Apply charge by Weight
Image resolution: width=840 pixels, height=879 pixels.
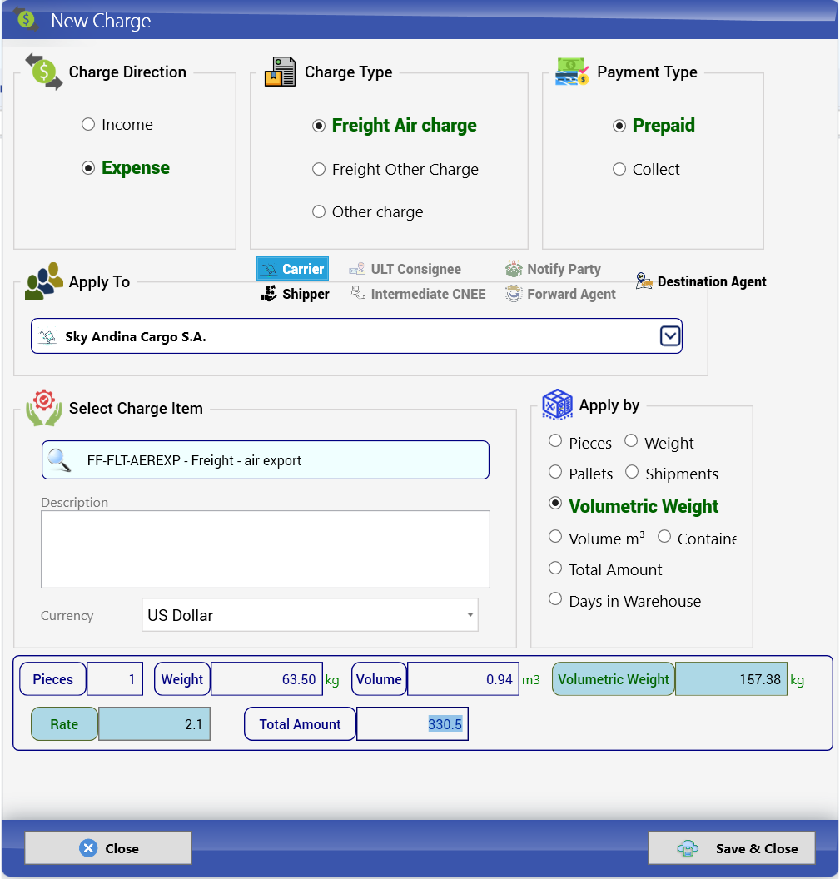pos(631,440)
